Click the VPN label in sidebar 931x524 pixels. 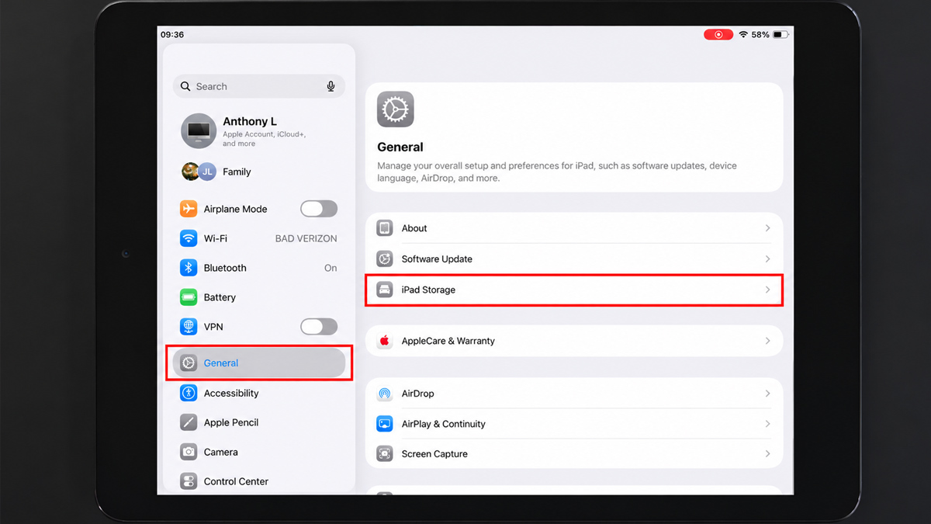(213, 327)
